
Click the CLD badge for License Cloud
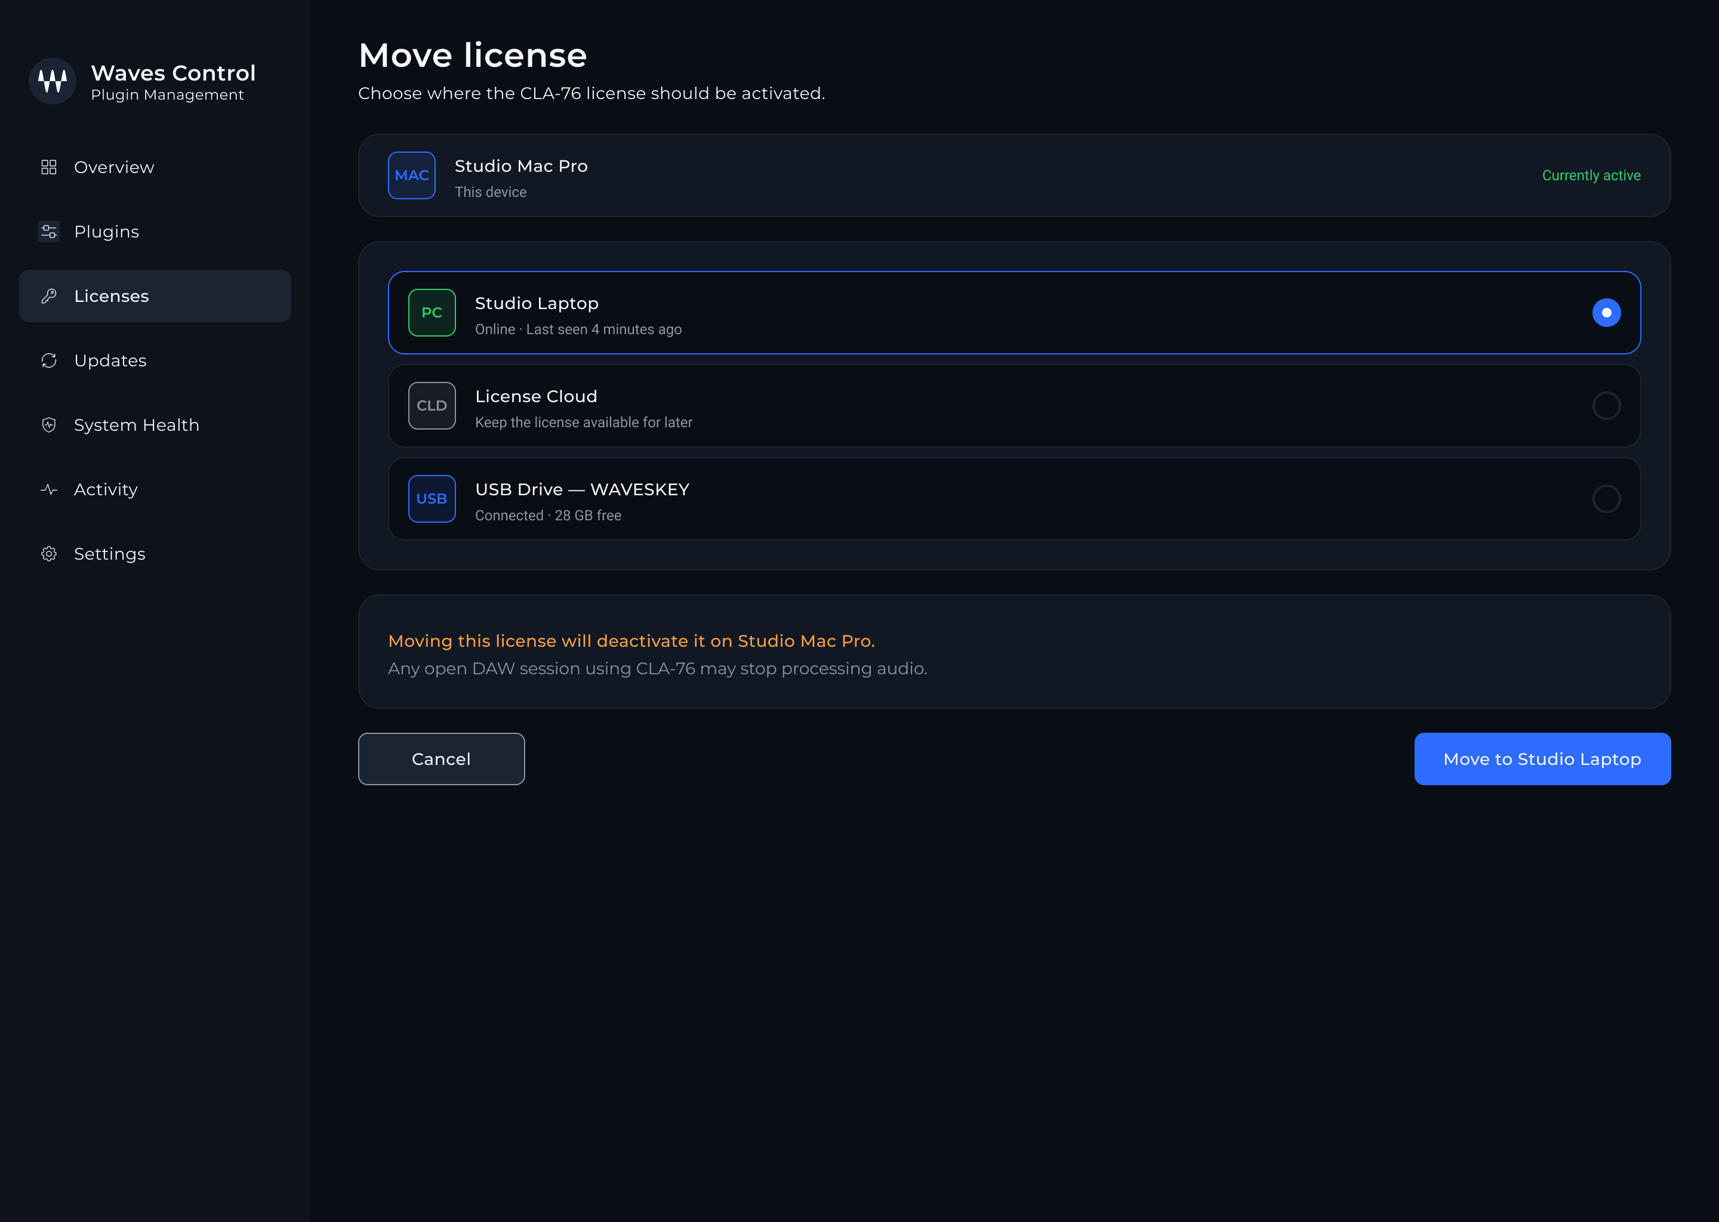pos(432,406)
